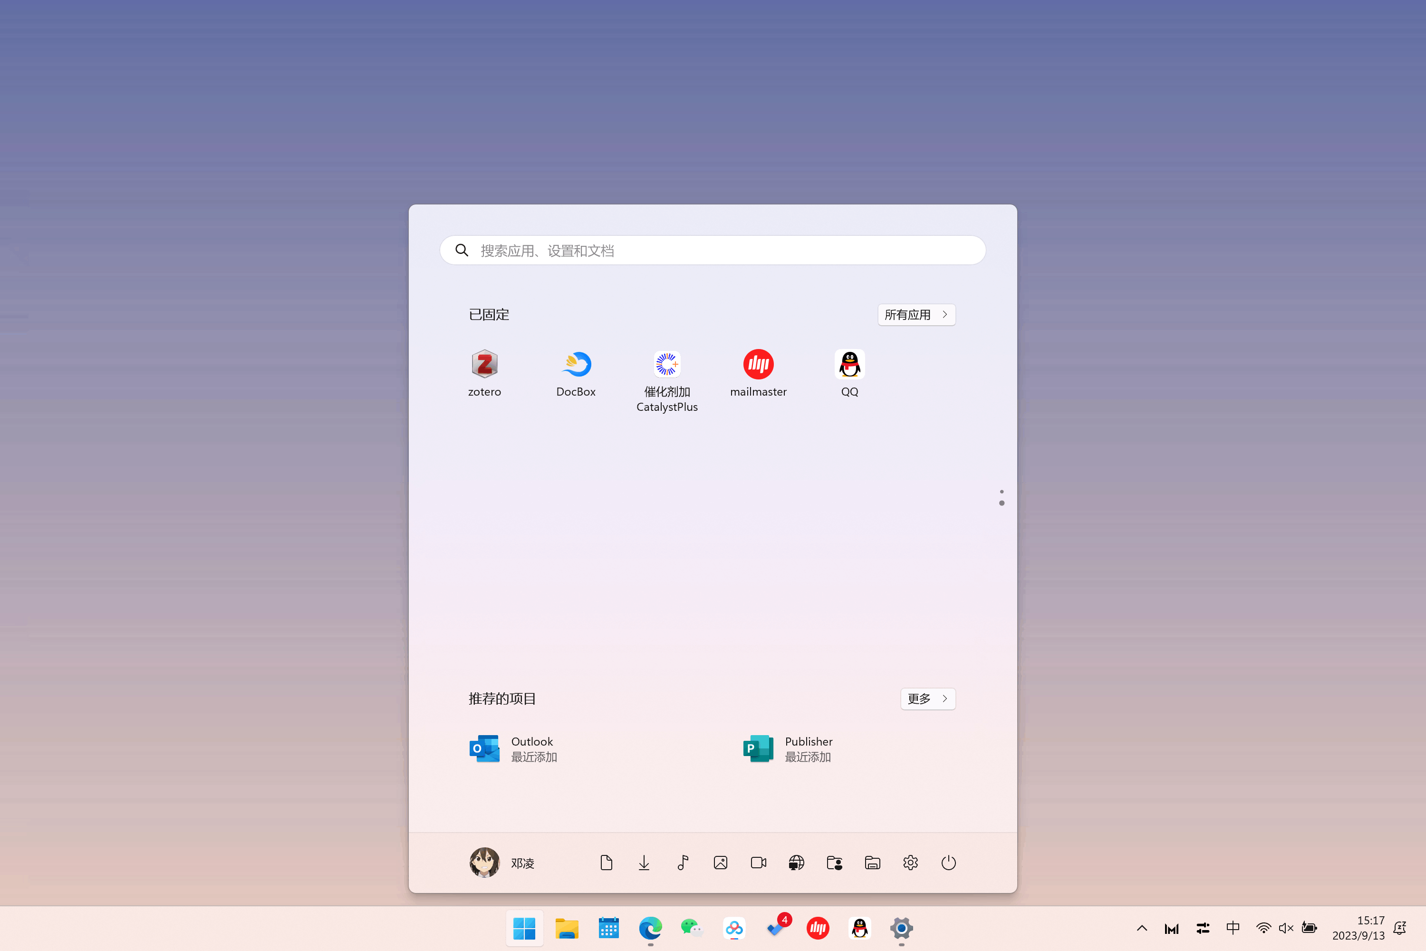Click the search apps and settings field
1426x951 pixels.
pos(713,251)
